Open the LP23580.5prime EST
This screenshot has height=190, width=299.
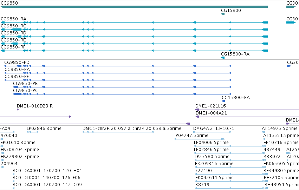pos(212,157)
